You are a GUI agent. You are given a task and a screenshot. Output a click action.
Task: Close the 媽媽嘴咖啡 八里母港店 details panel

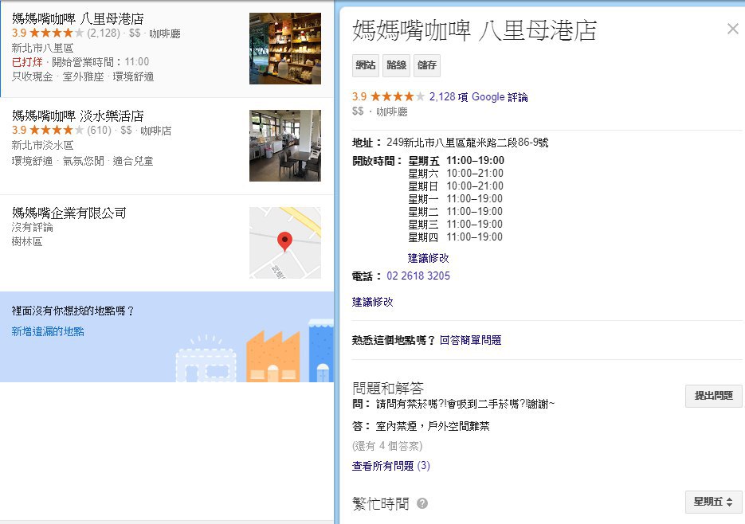click(x=732, y=29)
